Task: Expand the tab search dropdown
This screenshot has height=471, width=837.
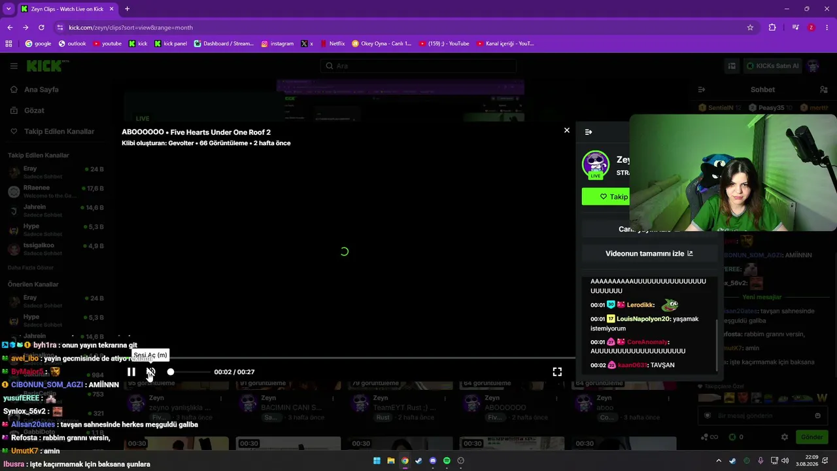Action: click(9, 9)
